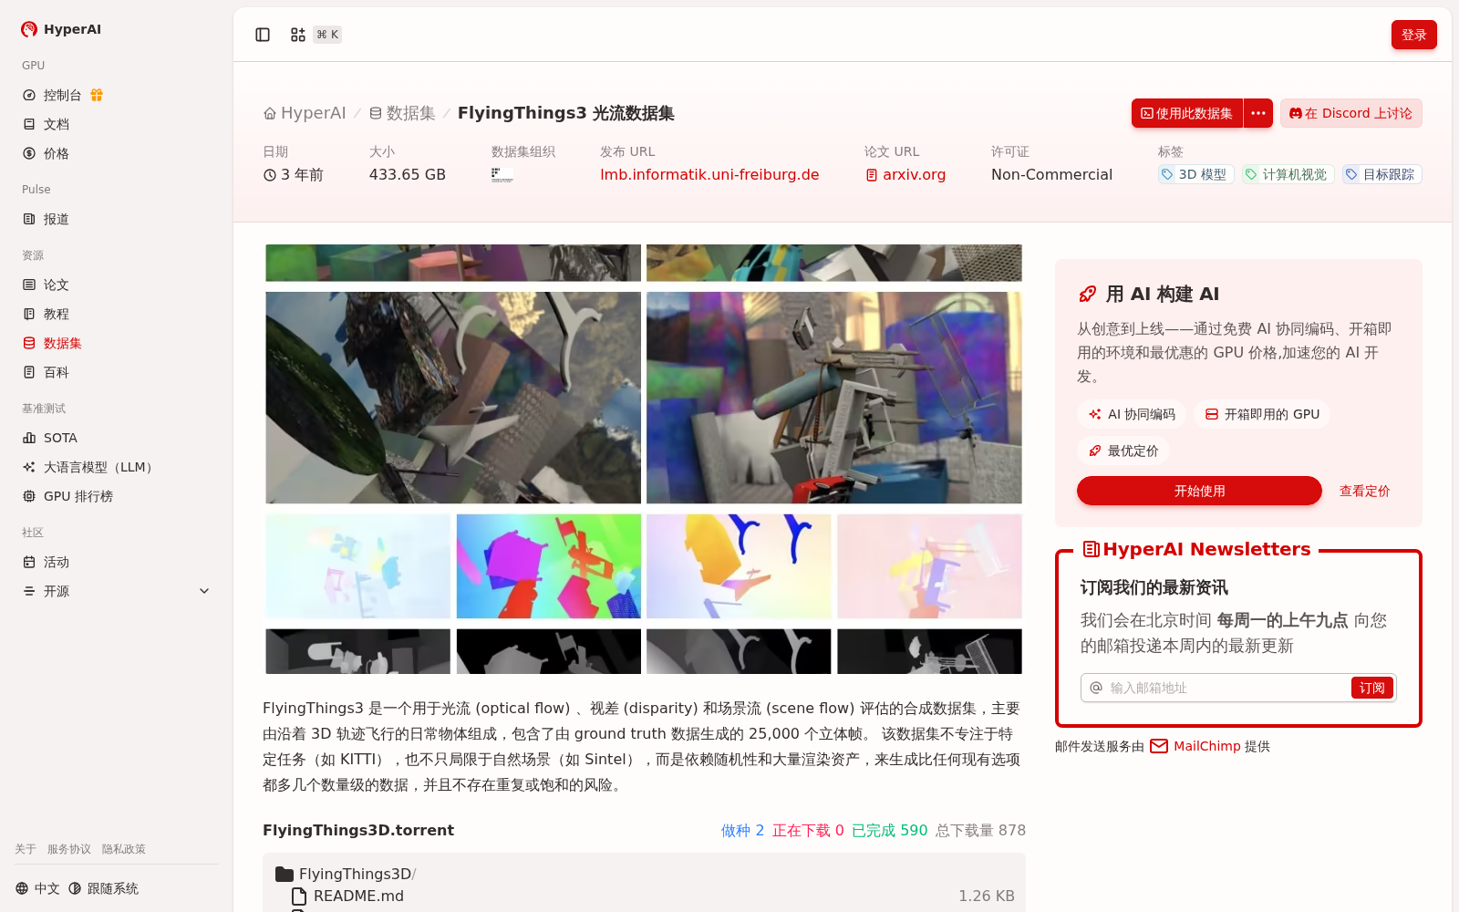Click the 订阅 subscribe button

pos(1371,688)
